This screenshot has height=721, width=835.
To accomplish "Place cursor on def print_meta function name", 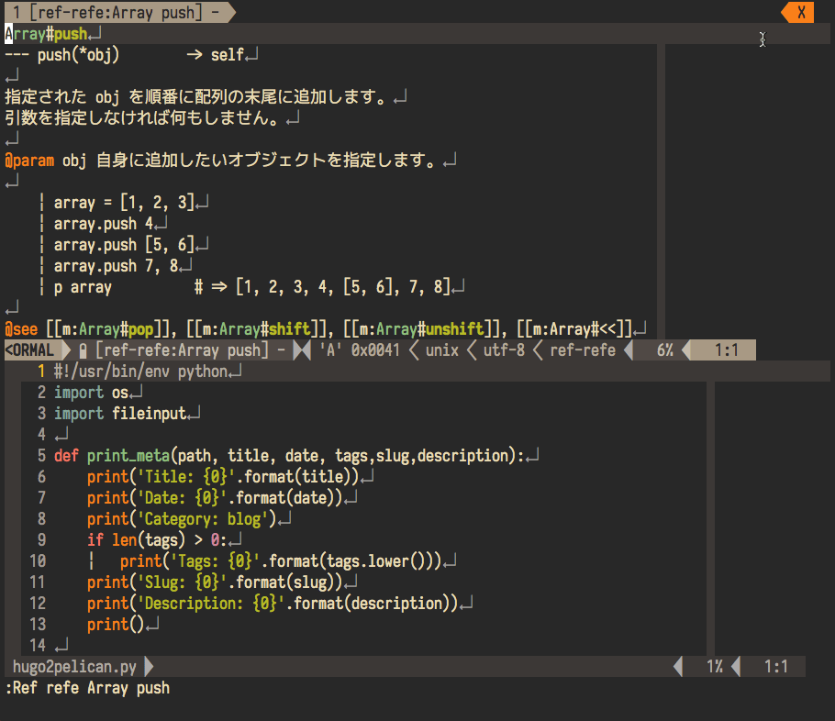I will (x=128, y=456).
